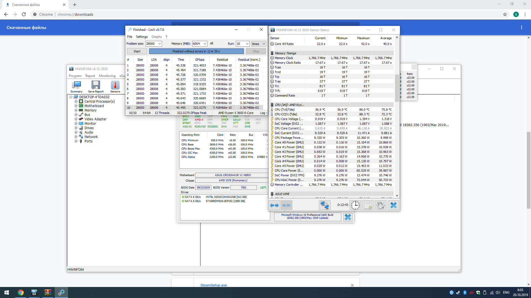This screenshot has width=531, height=298.
Task: Expand the Central Processor(s) tree node
Action: point(76,102)
